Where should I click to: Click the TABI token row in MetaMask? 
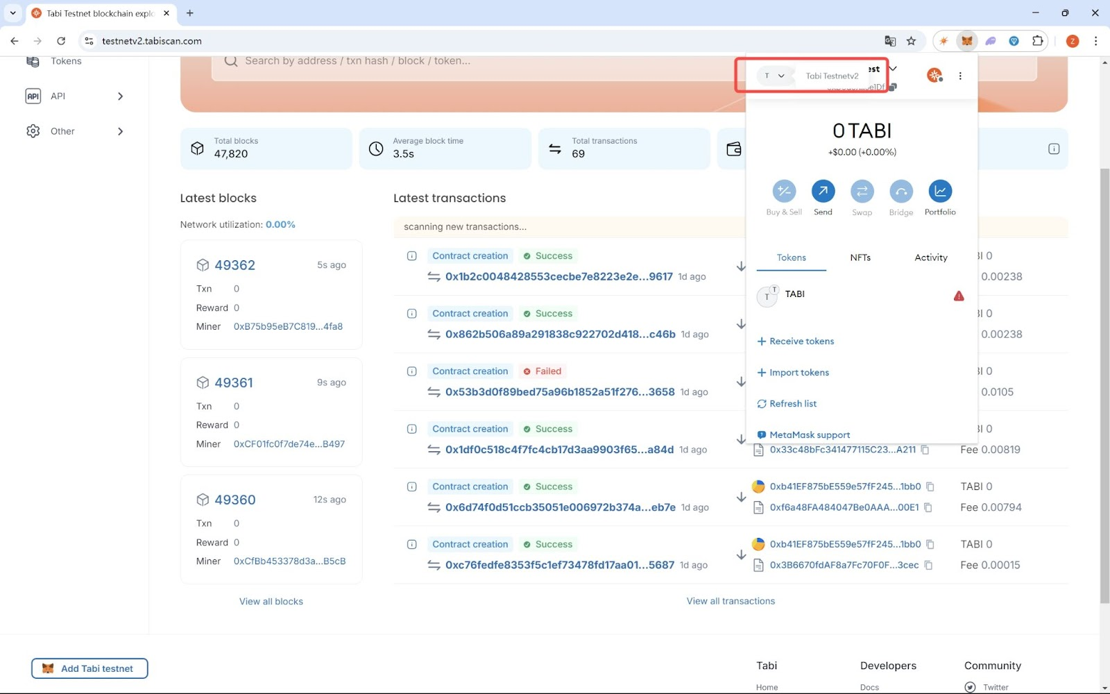point(860,296)
